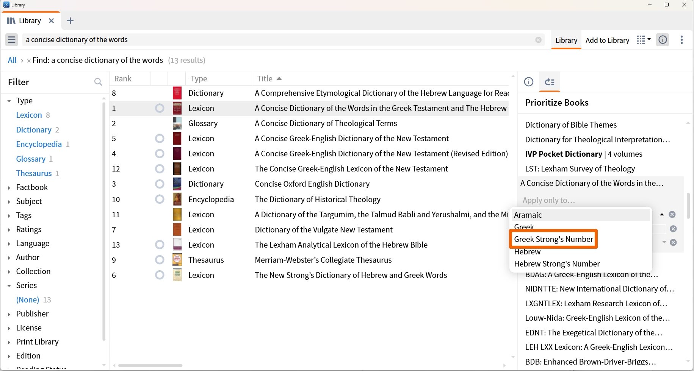The height and width of the screenshot is (371, 694).
Task: Toggle status circle for New Strong's Dictionary
Action: pyautogui.click(x=160, y=275)
